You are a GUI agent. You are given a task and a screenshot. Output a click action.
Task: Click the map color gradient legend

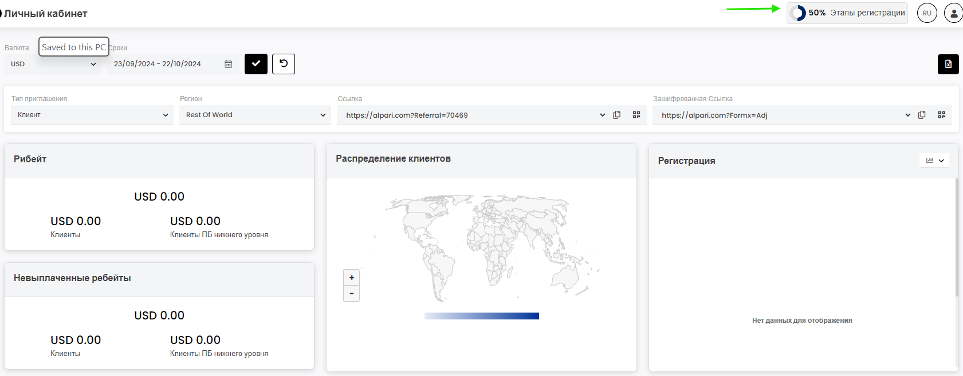click(482, 316)
